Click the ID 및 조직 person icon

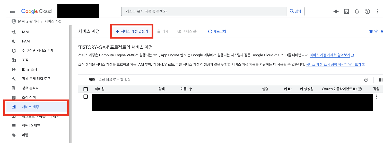click(14, 69)
